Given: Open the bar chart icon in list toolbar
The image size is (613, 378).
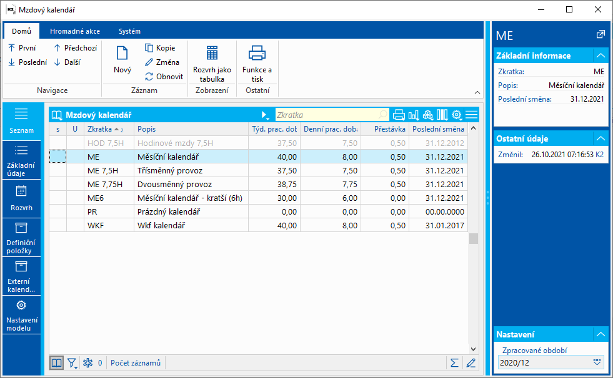Looking at the screenshot, I should coord(414,115).
